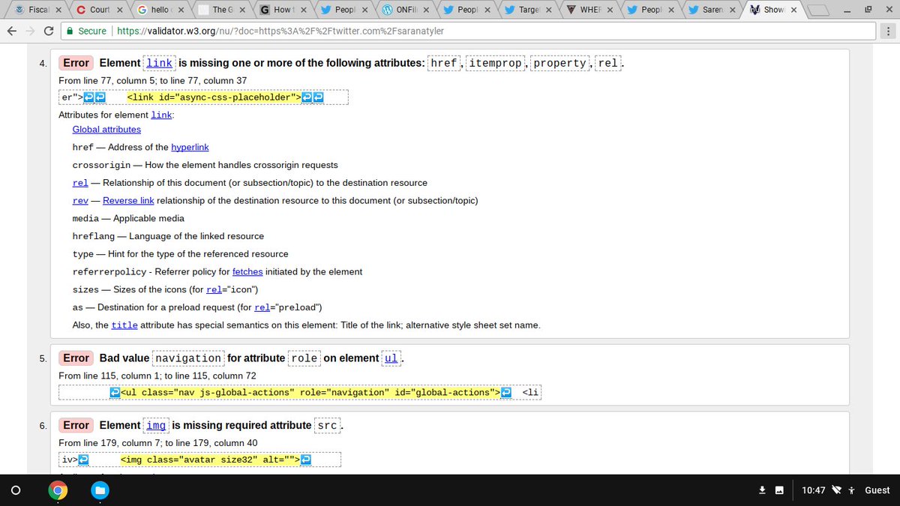Click rel link in the preload row
Screen dimensions: 900x506
(x=262, y=307)
